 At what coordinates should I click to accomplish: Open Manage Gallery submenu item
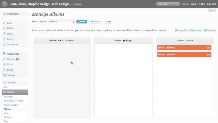click(11, 105)
